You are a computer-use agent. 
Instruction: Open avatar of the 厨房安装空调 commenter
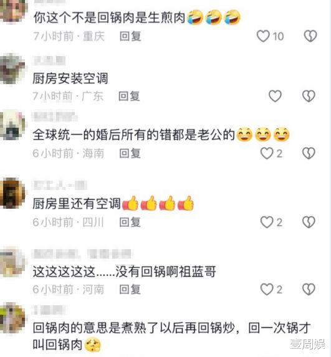coord(12,69)
